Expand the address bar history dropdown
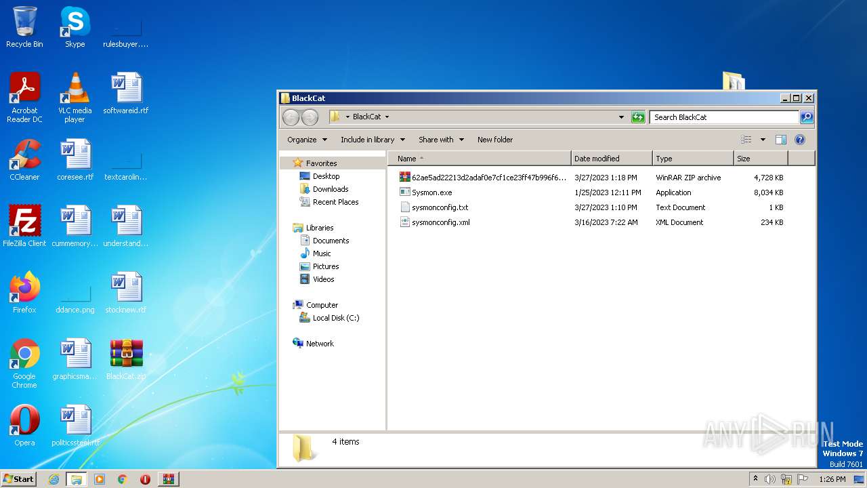Viewport: 867px width, 488px height. 621,117
